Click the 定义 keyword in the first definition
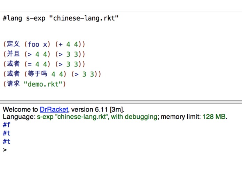This screenshot has height=172, width=242. (13, 44)
